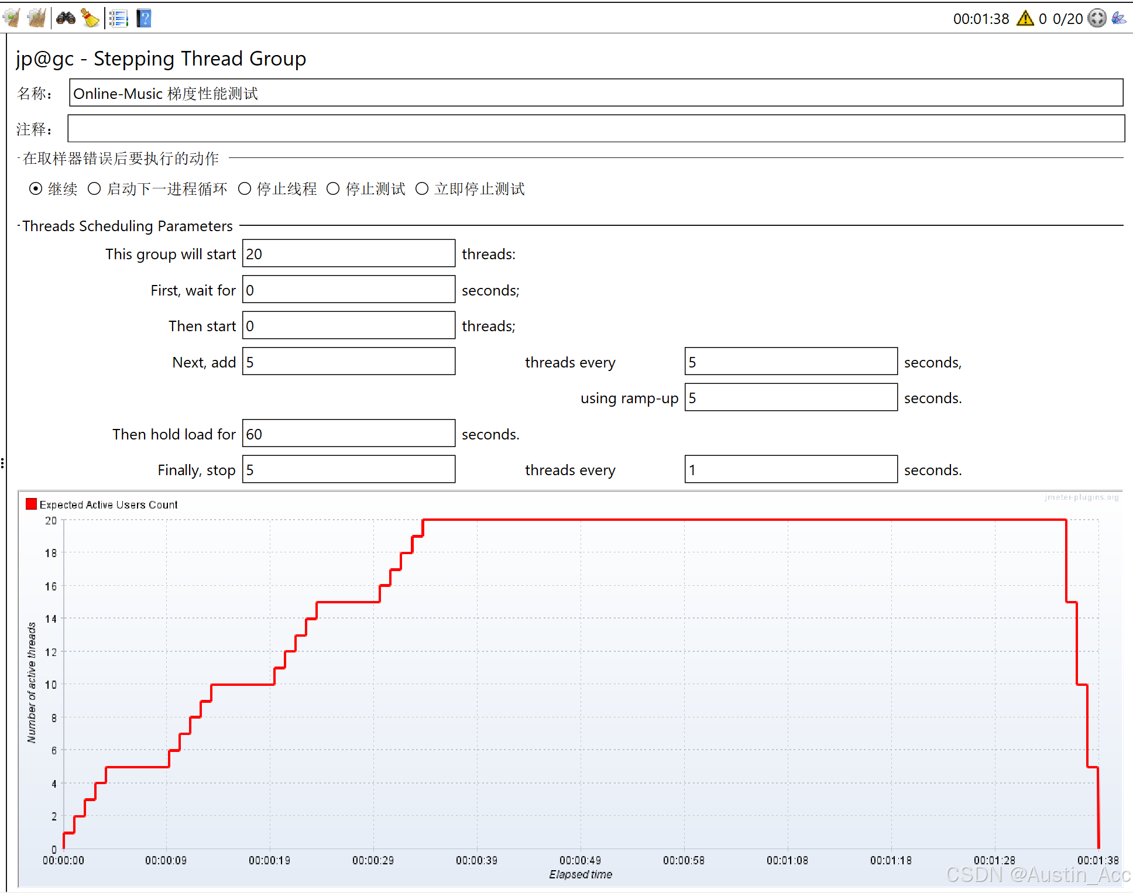Select the 停止线程 radio option
The width and height of the screenshot is (1133, 893).
[x=245, y=188]
